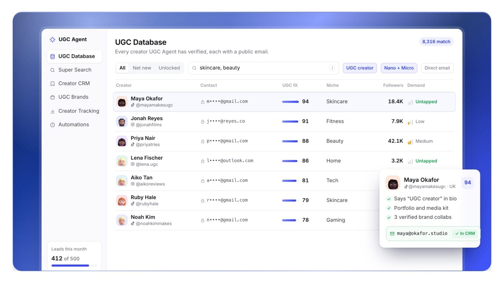
Task: Click Jonah Reyes's UGC fit score bar
Action: point(291,121)
